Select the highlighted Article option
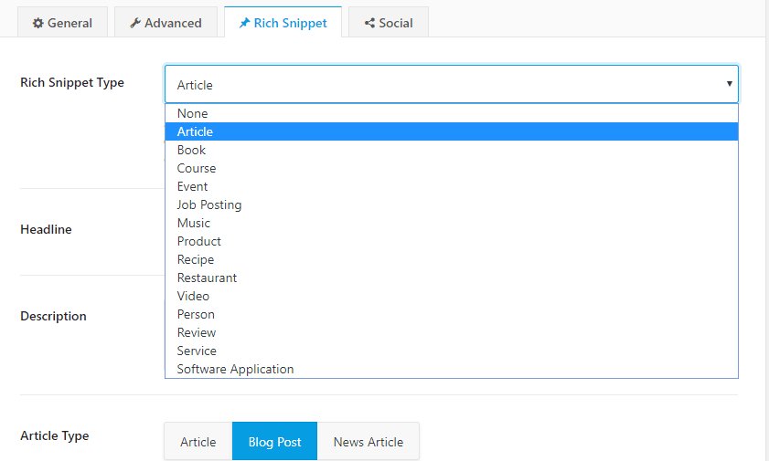 (451, 131)
